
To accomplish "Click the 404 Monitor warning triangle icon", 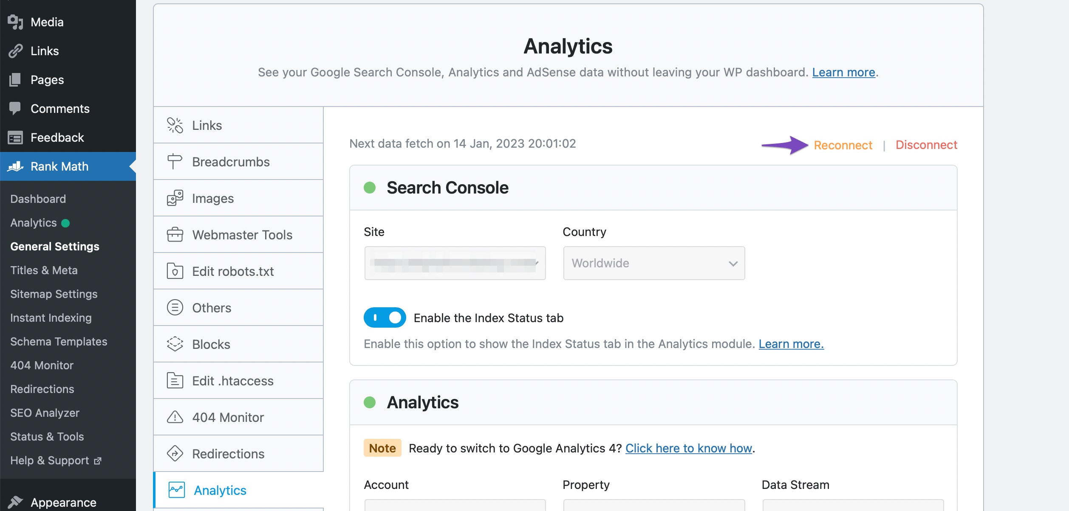I will tap(175, 417).
